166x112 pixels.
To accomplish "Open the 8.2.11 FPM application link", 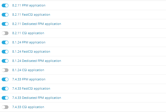I will pos(29,5).
